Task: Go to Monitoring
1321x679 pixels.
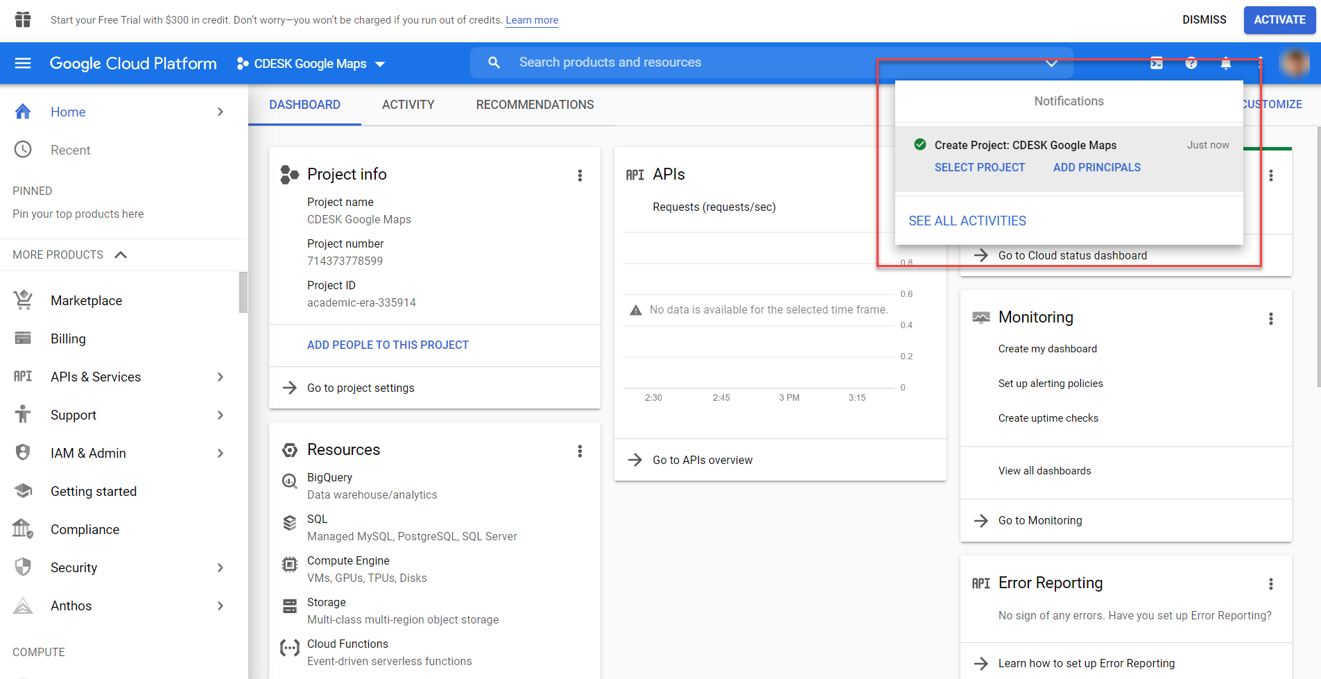Action: click(x=1040, y=520)
